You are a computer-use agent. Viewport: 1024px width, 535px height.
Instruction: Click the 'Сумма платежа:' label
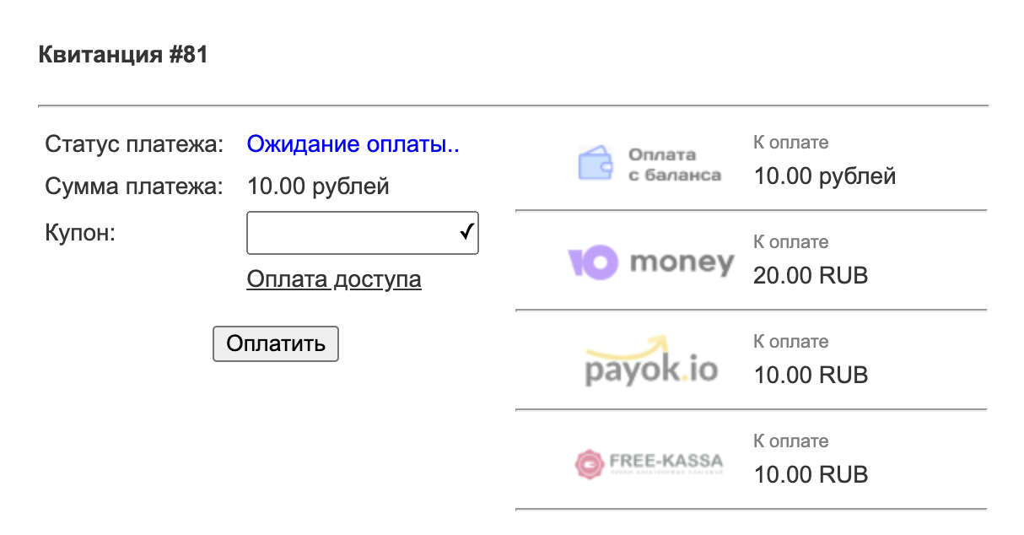click(133, 186)
